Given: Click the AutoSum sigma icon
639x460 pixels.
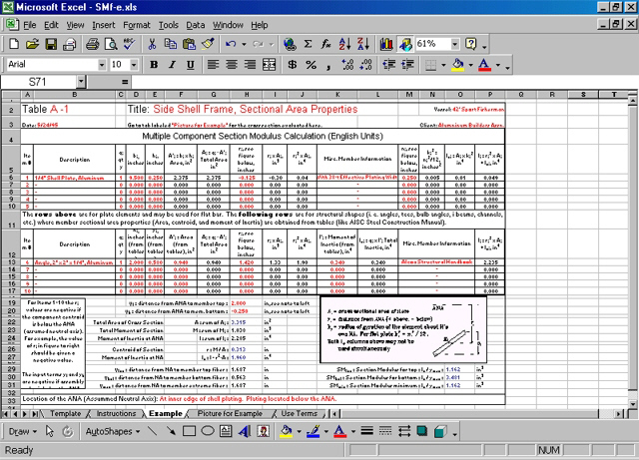Looking at the screenshot, I should (309, 44).
